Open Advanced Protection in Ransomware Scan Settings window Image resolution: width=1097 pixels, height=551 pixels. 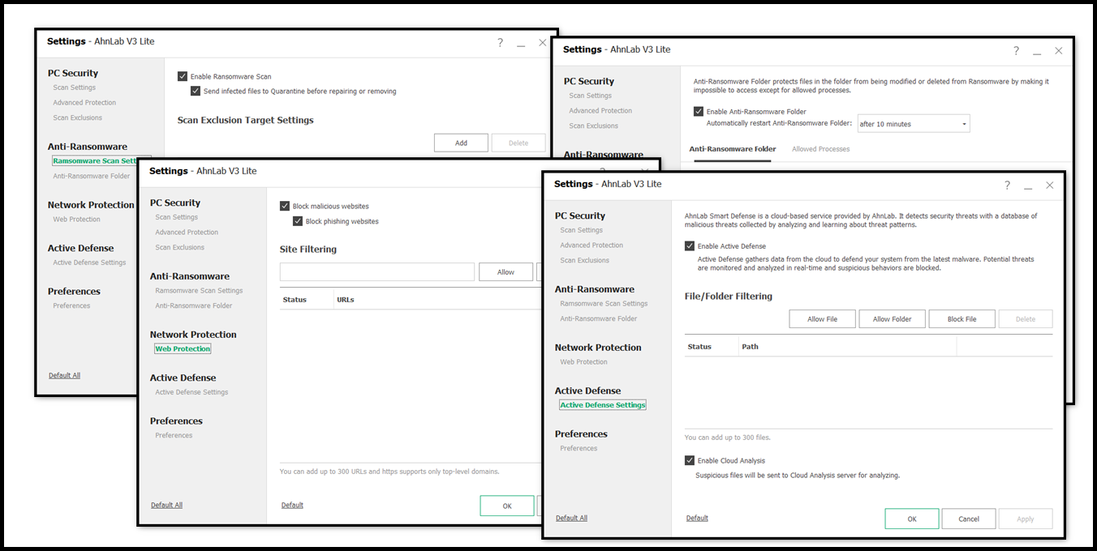click(84, 103)
